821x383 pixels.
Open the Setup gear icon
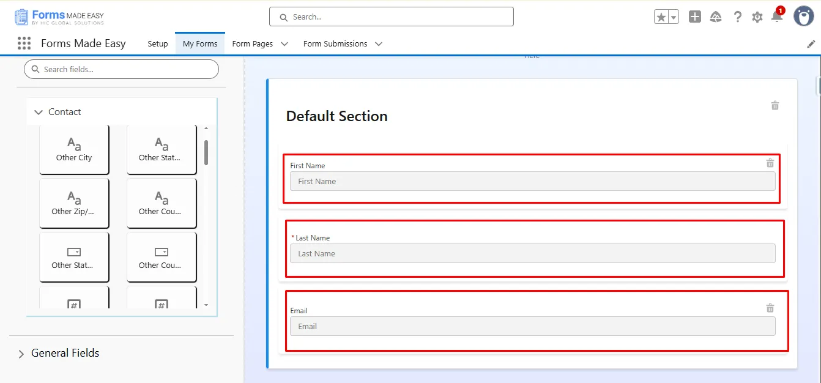[757, 17]
